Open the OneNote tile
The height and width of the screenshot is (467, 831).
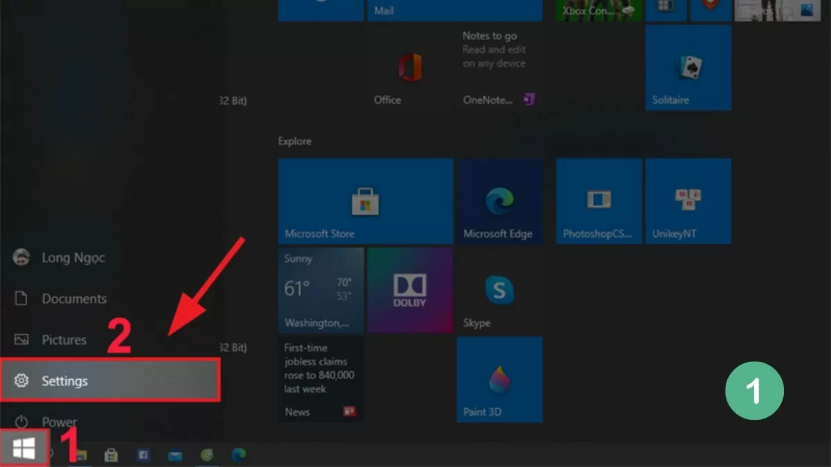499,68
